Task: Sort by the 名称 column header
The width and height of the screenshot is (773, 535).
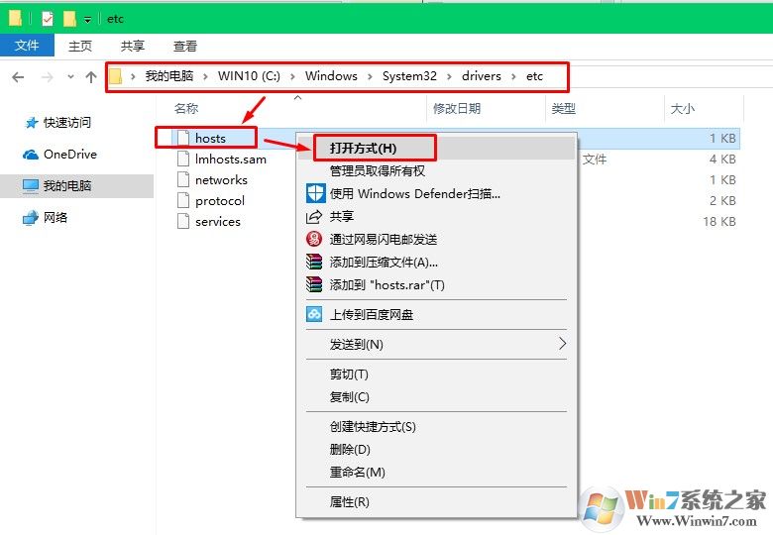Action: click(x=186, y=108)
